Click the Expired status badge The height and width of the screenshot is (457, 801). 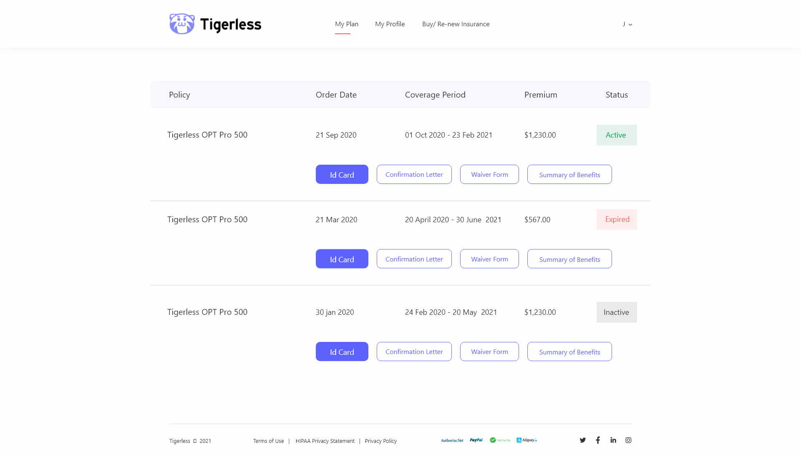click(617, 219)
